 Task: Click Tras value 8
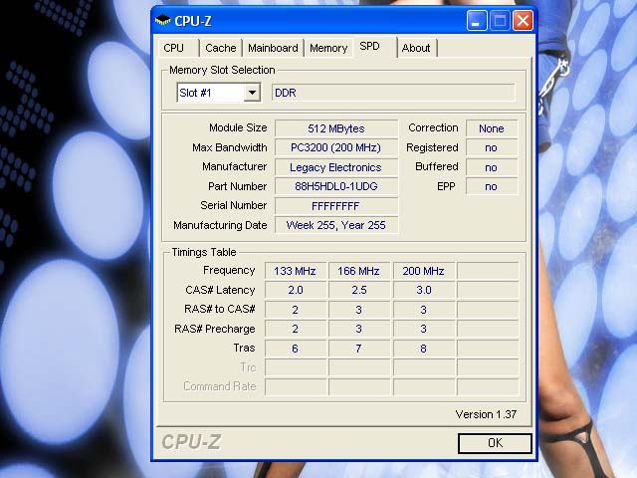click(424, 349)
